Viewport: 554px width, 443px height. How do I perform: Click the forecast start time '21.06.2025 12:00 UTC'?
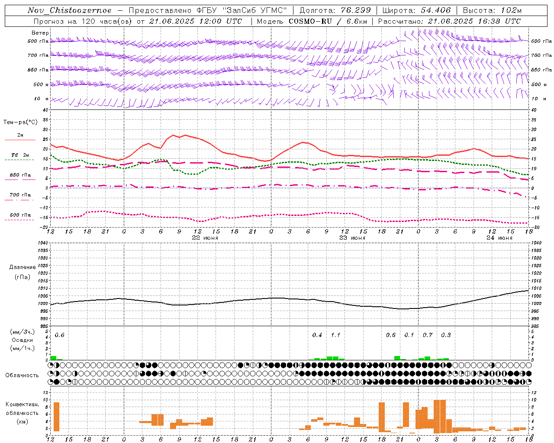pos(196,21)
